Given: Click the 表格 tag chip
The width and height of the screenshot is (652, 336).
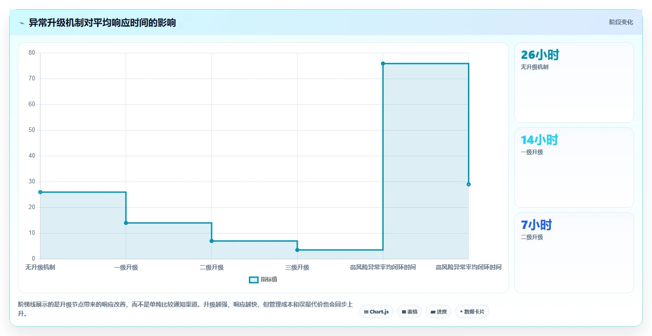Looking at the screenshot, I should [410, 312].
